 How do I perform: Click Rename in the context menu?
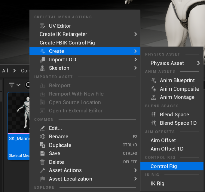(58, 136)
